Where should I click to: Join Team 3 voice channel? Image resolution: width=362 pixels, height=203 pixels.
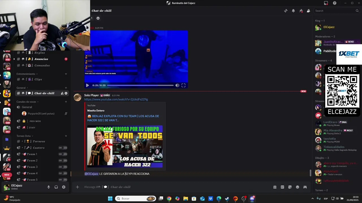[42, 167]
